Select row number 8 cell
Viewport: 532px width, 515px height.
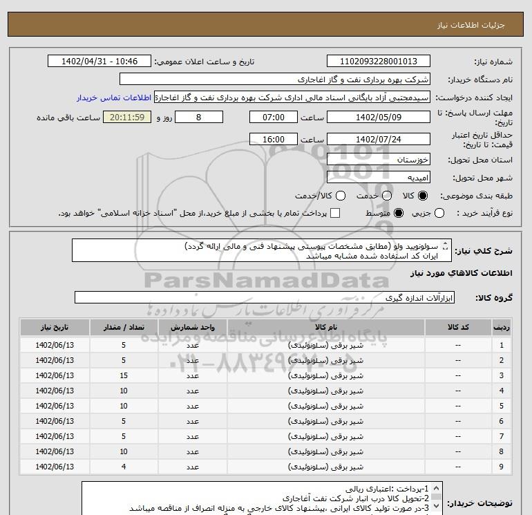point(502,451)
